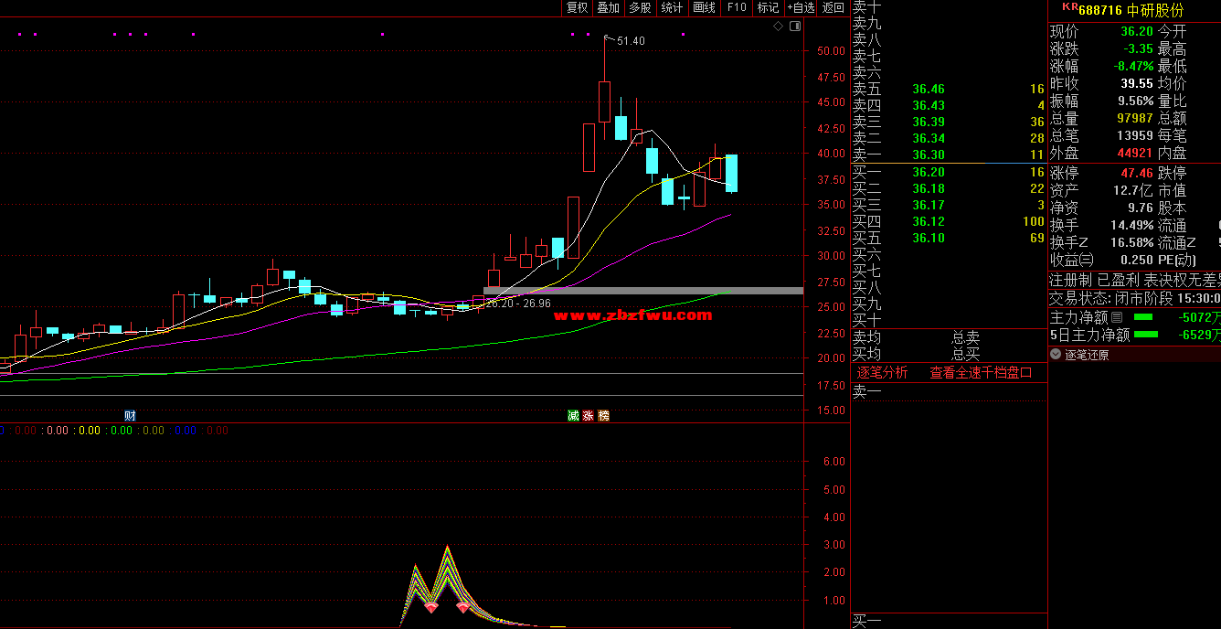Click the 振幅 value 9.56%

pos(1136,101)
